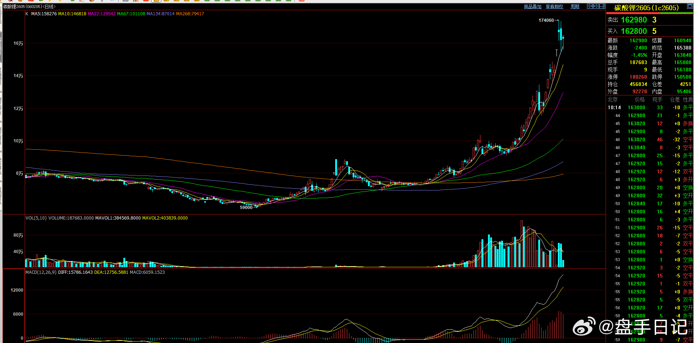Click the 最新 latest price value
This screenshot has width=694, height=343.
[x=638, y=41]
